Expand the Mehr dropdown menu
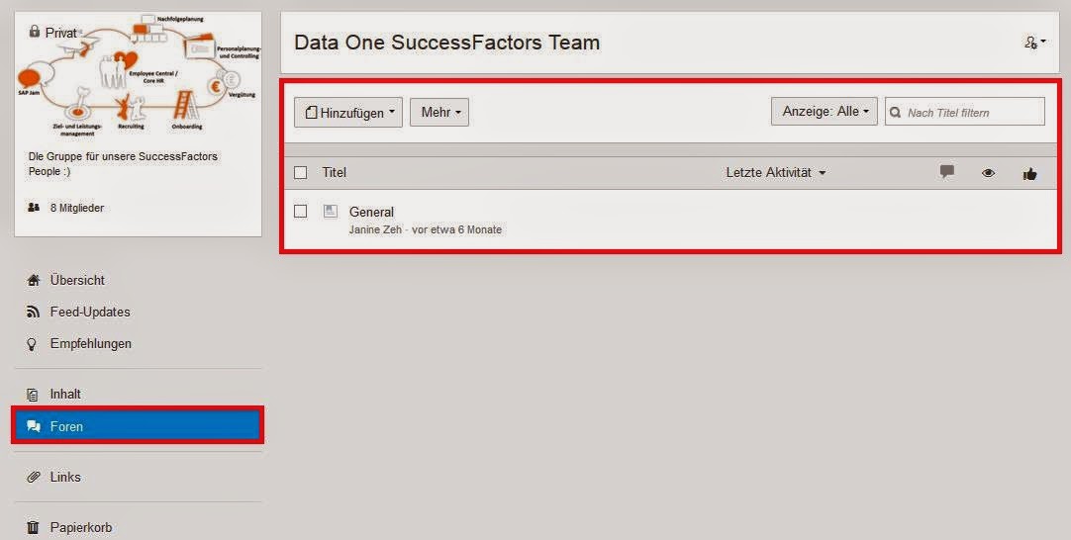 [x=439, y=113]
